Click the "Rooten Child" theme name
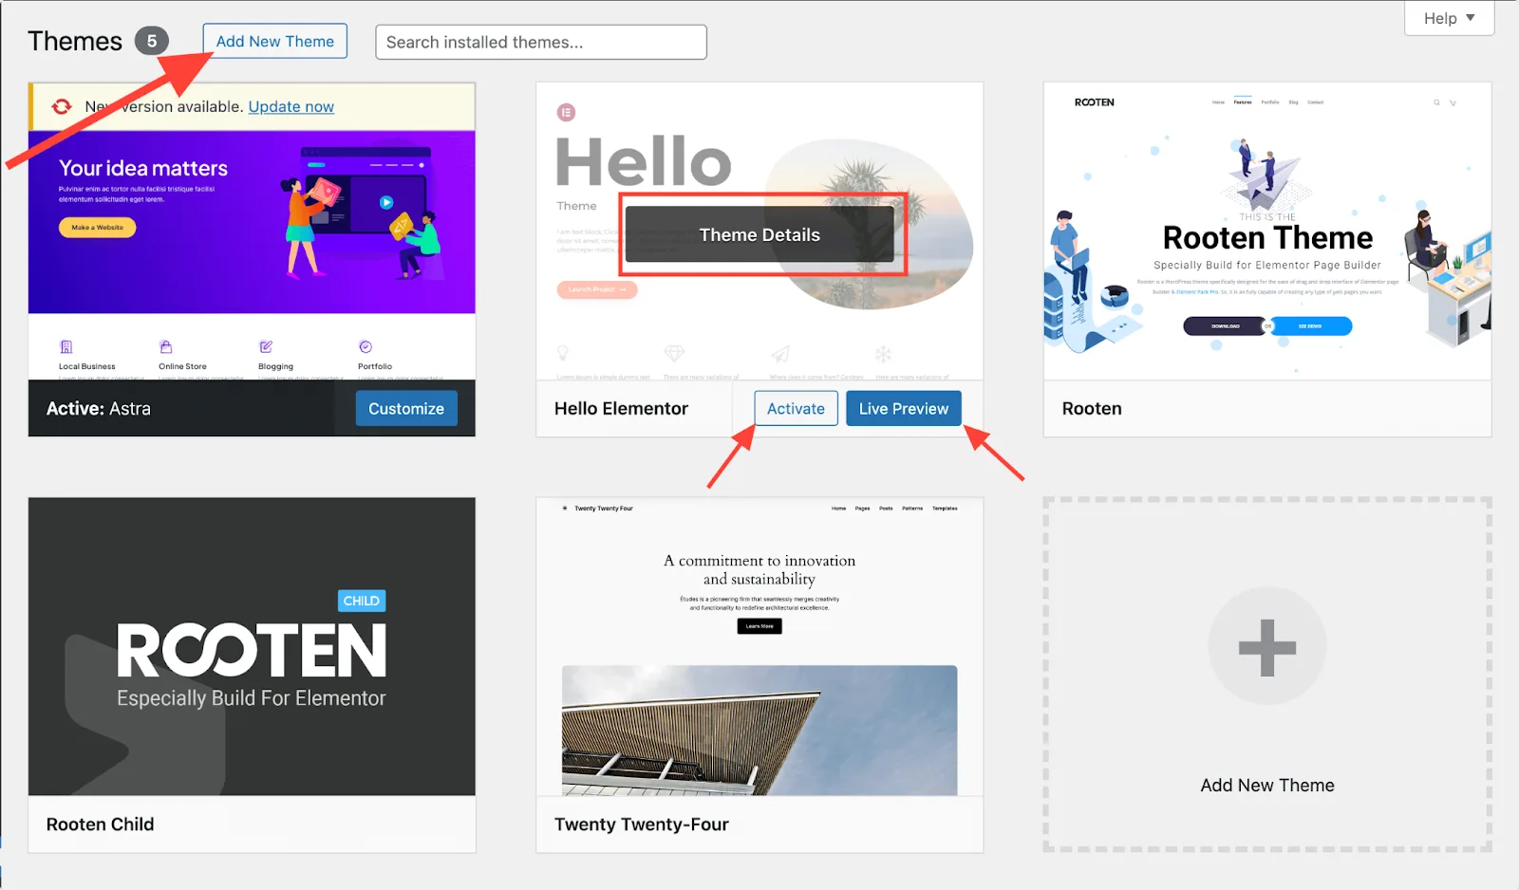Viewport: 1519px width, 890px height. point(100,825)
